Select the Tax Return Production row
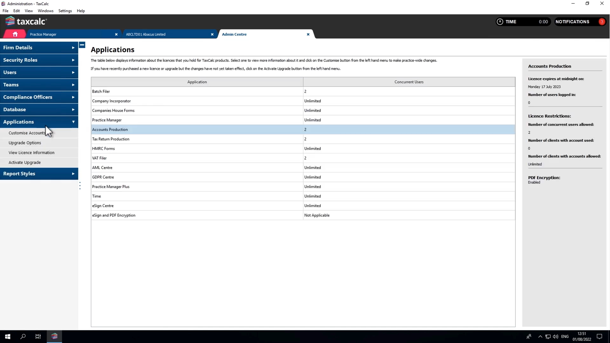 [x=303, y=139]
